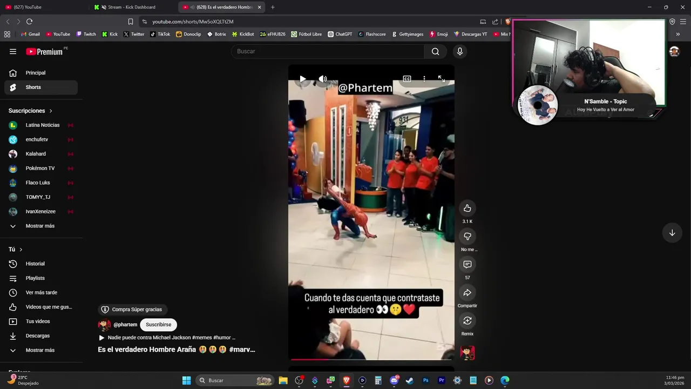Expand Mostrar más under Tú section
691x389 pixels.
[x=41, y=350]
